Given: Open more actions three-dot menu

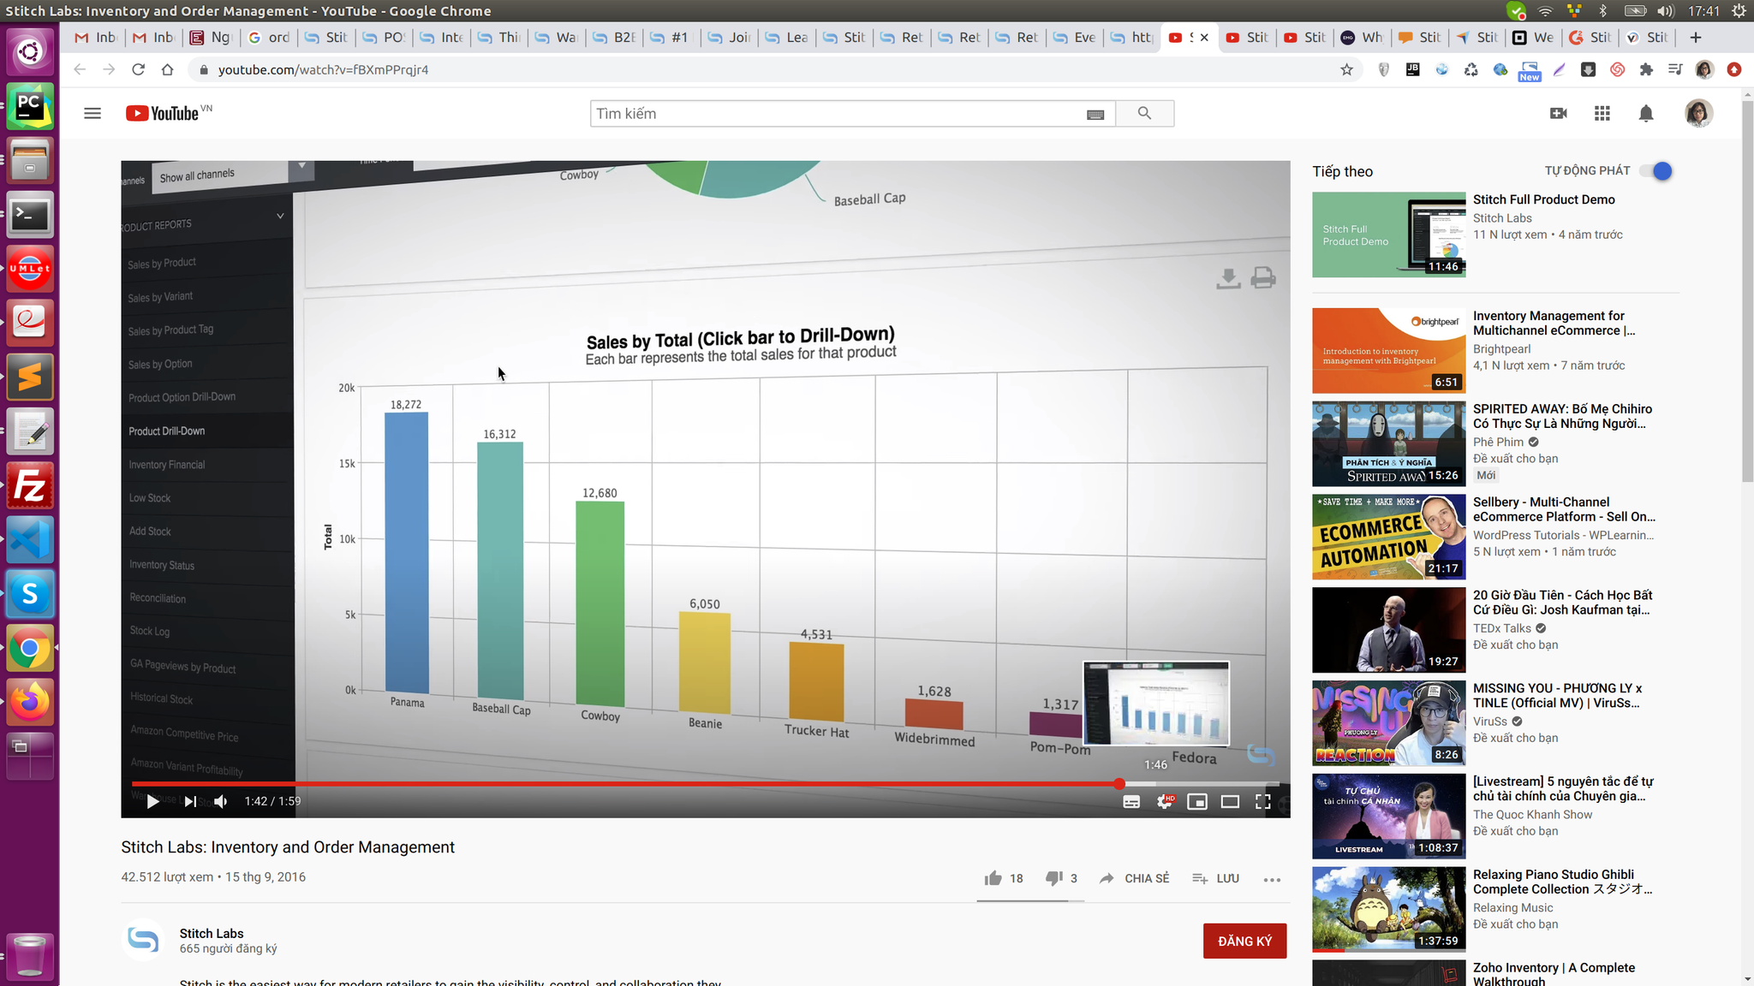Looking at the screenshot, I should (1272, 879).
